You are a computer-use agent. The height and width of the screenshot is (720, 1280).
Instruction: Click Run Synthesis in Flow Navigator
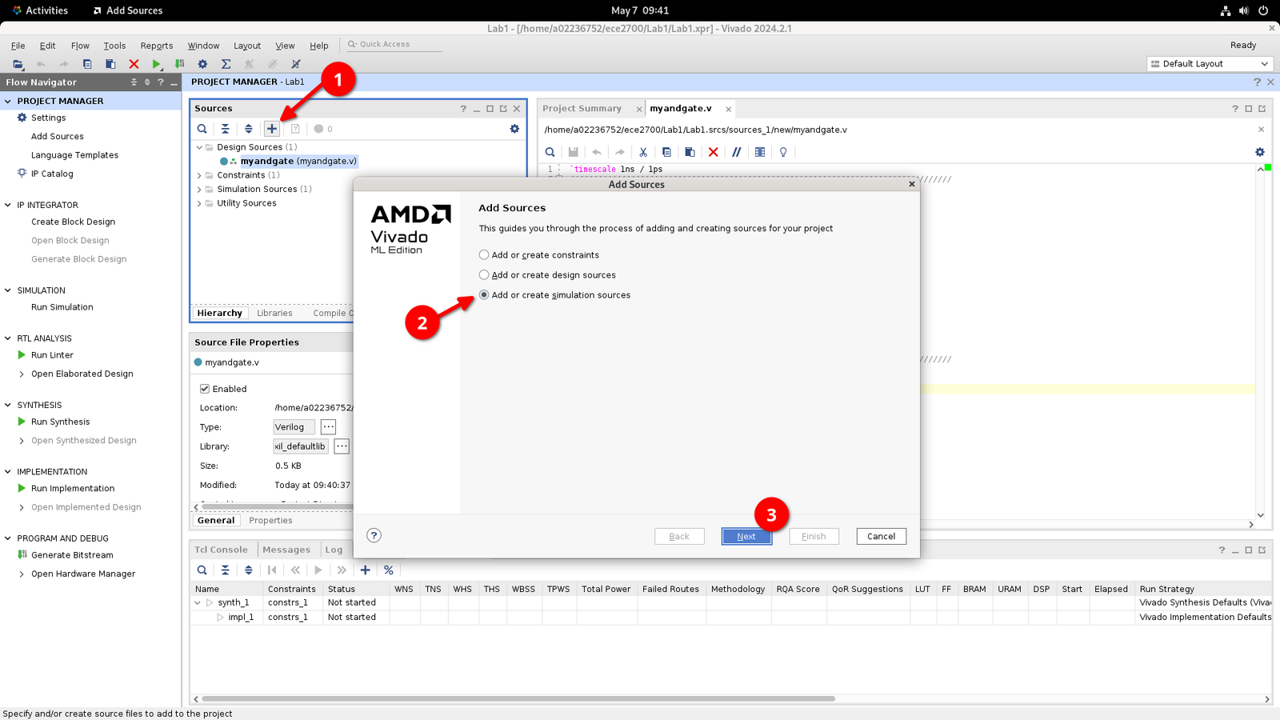(60, 422)
